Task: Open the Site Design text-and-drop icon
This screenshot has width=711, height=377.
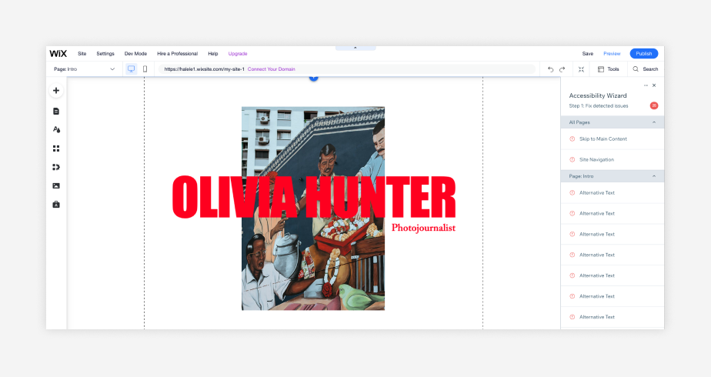Action: click(56, 129)
